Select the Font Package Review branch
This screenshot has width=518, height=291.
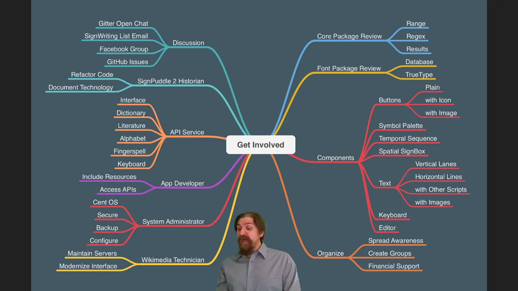[x=349, y=68]
